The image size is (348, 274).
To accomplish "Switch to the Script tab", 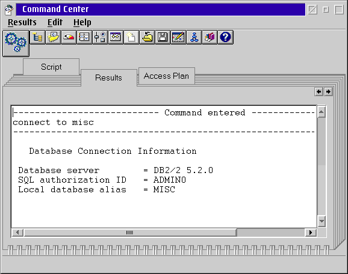I will coord(51,67).
